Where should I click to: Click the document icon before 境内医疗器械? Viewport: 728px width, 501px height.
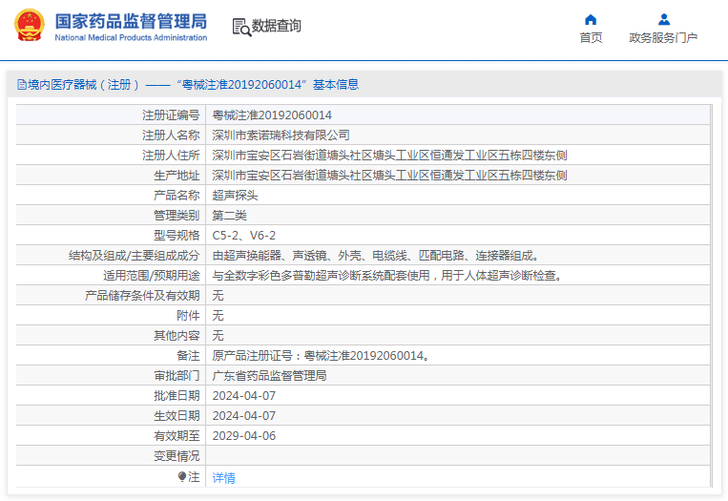[21, 85]
